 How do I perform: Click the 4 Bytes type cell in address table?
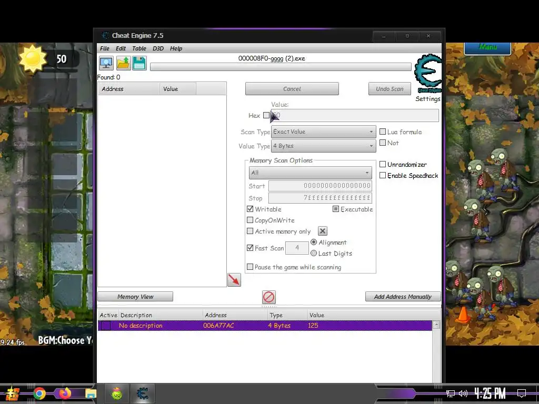pos(279,325)
